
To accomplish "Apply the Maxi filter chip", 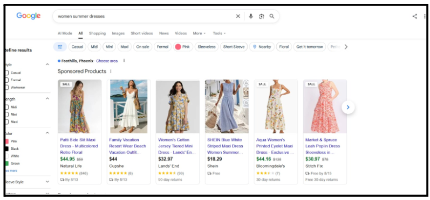I will click(x=125, y=47).
